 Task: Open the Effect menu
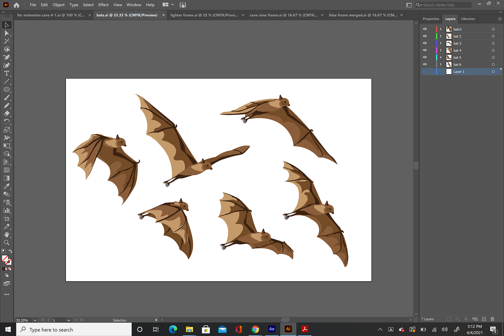click(103, 5)
